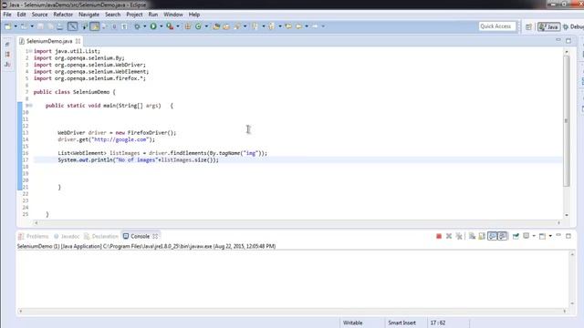Image resolution: width=584 pixels, height=328 pixels.
Task: Expand the Open Console dropdown arrow
Action: click(550, 236)
